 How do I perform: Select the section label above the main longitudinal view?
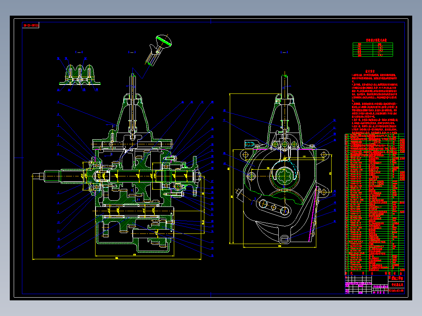pyautogui.click(x=132, y=52)
